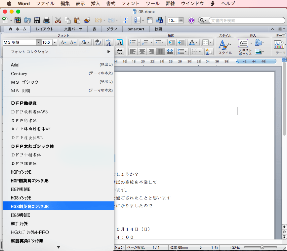This screenshot has width=287, height=251.
Task: Click the Save floppy disk icon
Action: pos(37,20)
